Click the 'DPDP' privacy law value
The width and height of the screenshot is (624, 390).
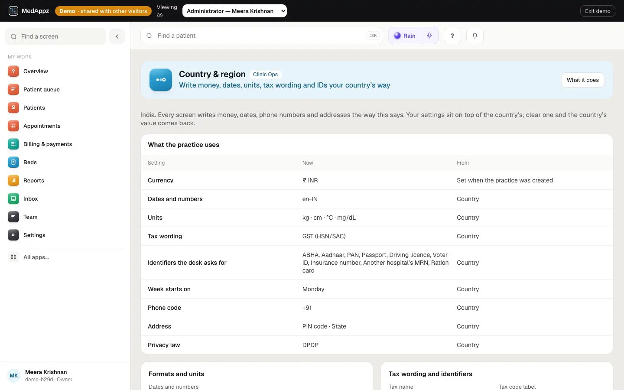[310, 345]
